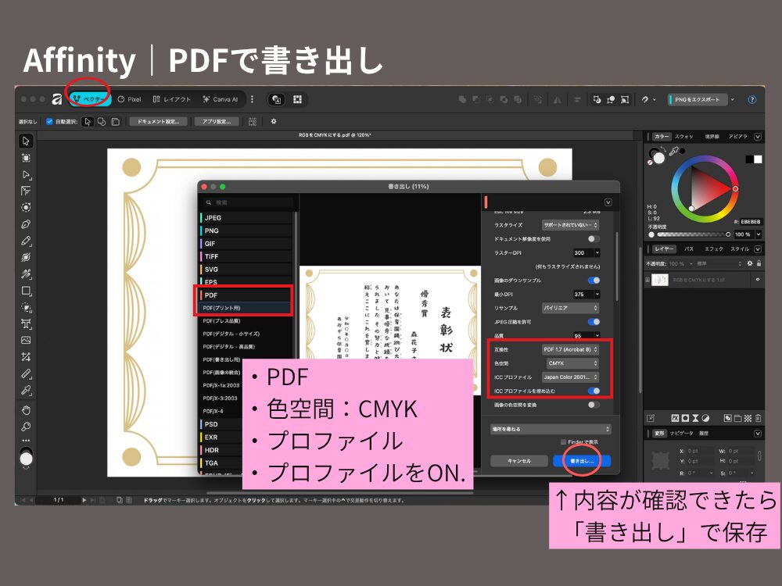
Task: Switch to the ベクター persona tab
Action: pos(90,99)
